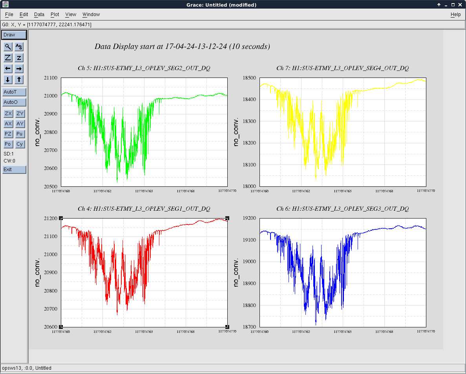Click the 19200 label on blue plot axis
The height and width of the screenshot is (374, 466).
coord(249,218)
